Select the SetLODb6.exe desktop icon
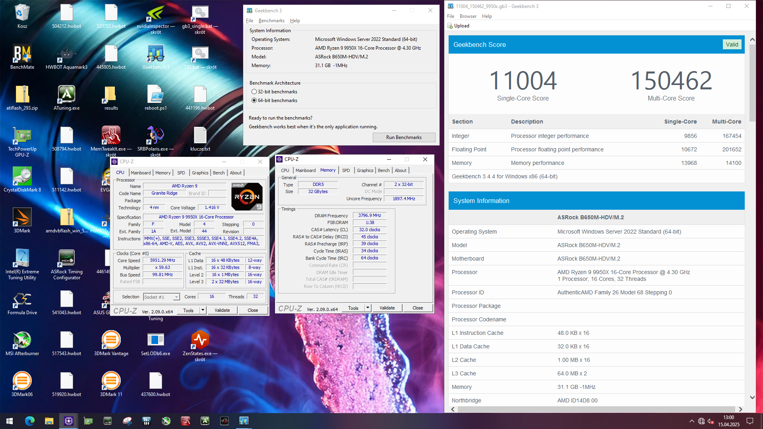 [156, 343]
